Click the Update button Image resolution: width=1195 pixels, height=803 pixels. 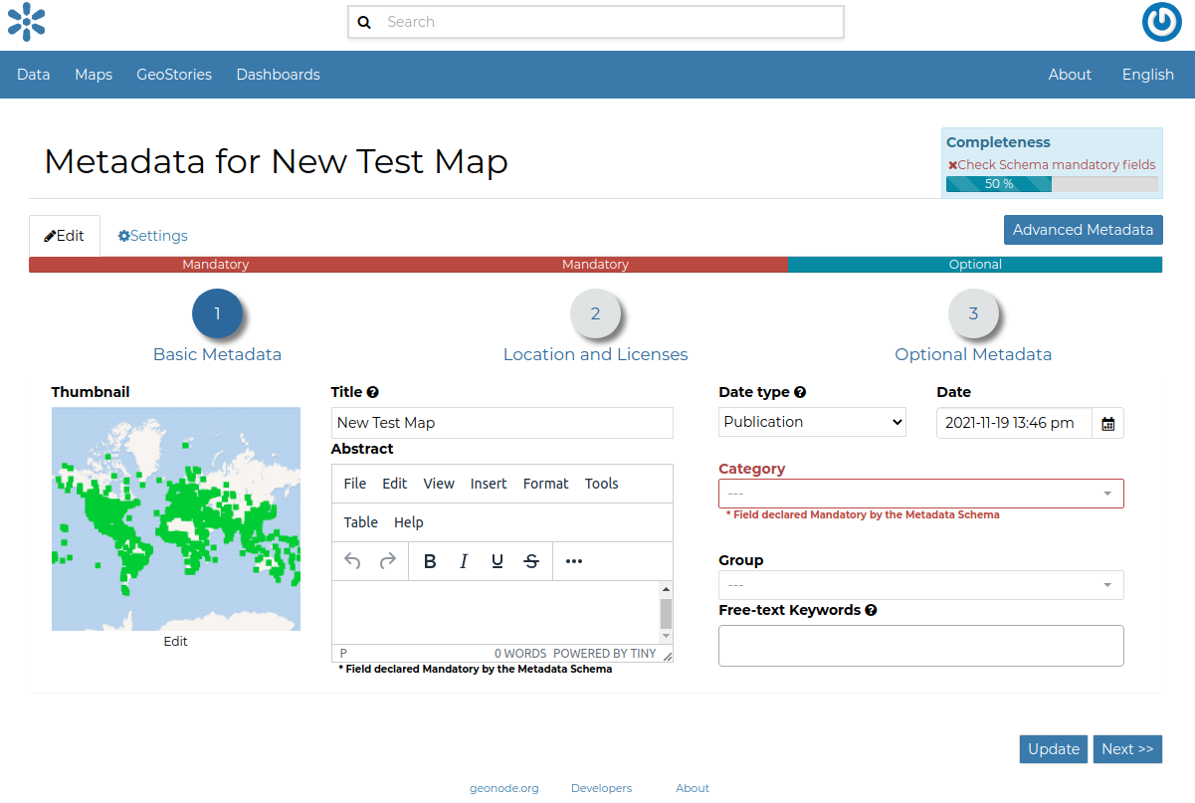click(1053, 748)
